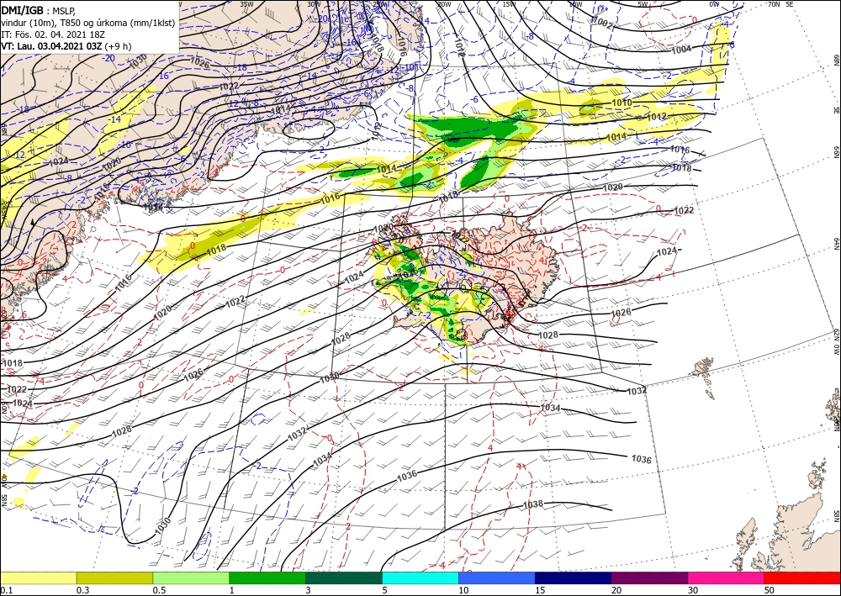Pick the purple 20–30 legend swatch

tap(649, 578)
